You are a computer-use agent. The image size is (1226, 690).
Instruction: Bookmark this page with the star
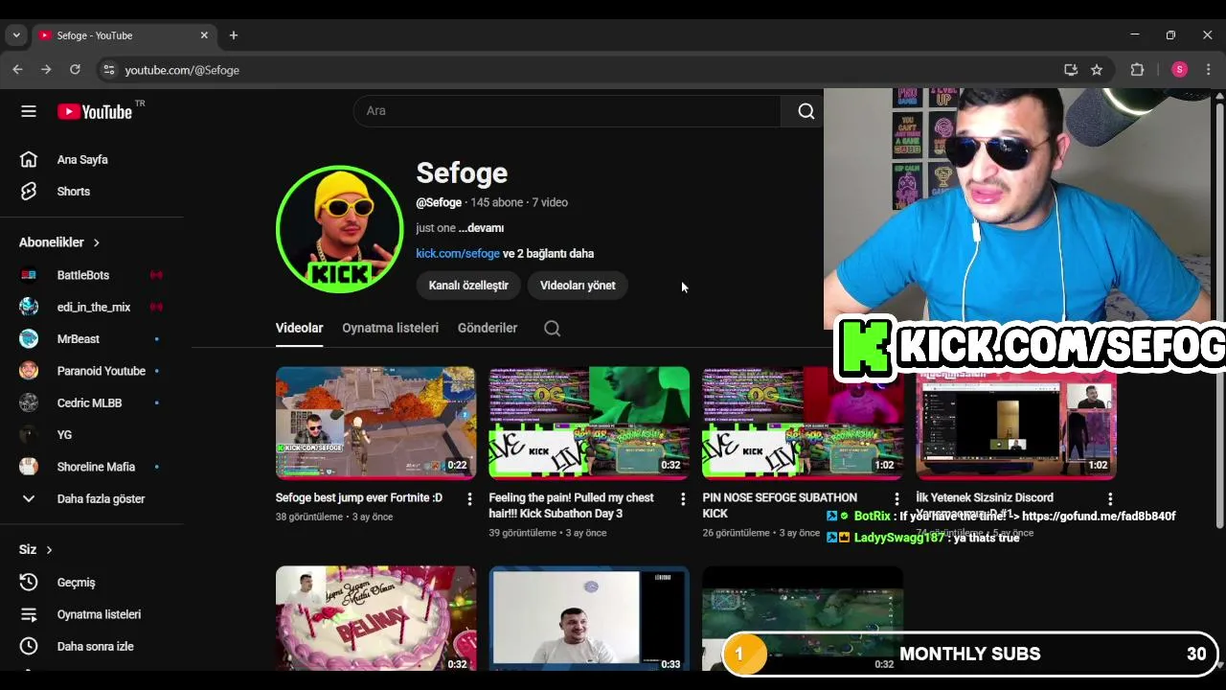[x=1097, y=70]
